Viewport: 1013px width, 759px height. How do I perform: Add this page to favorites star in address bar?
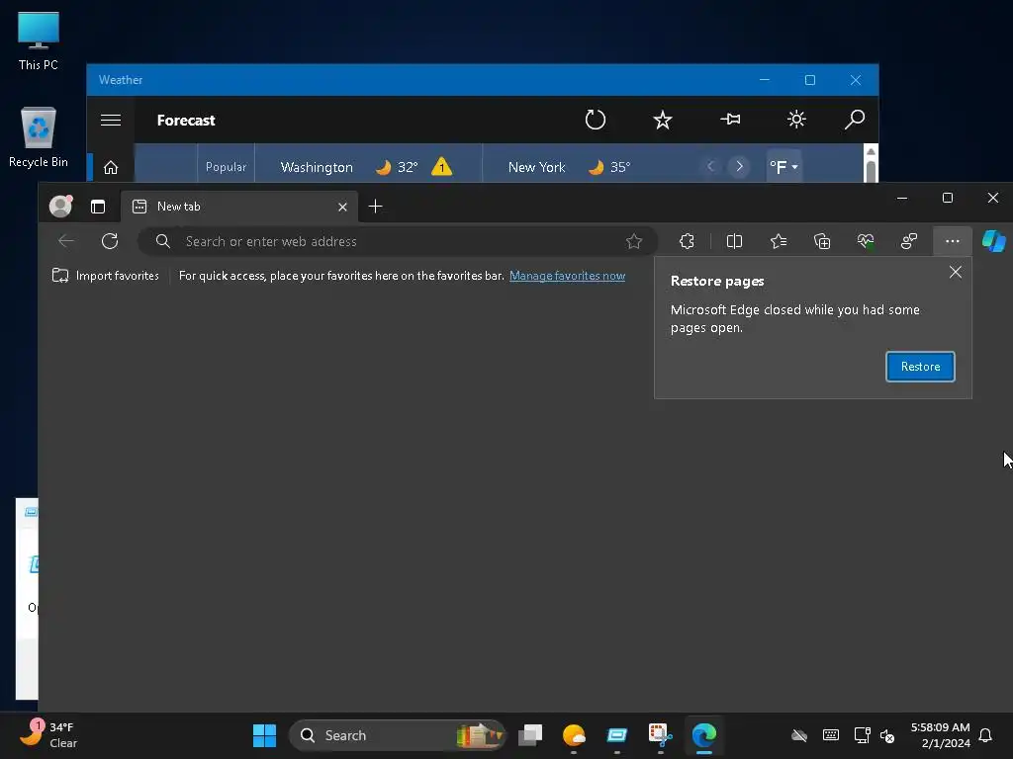pos(634,241)
